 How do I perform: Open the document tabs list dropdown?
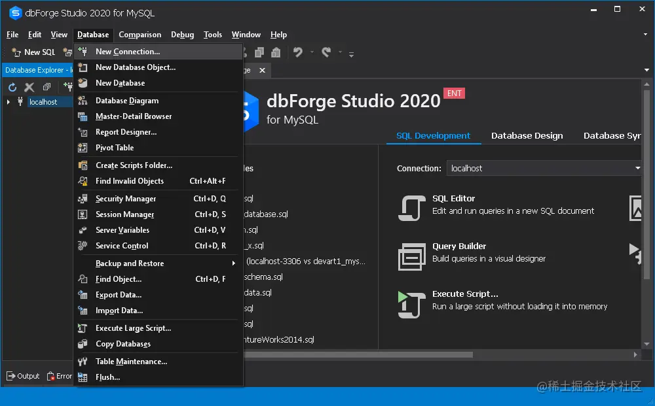pos(646,70)
